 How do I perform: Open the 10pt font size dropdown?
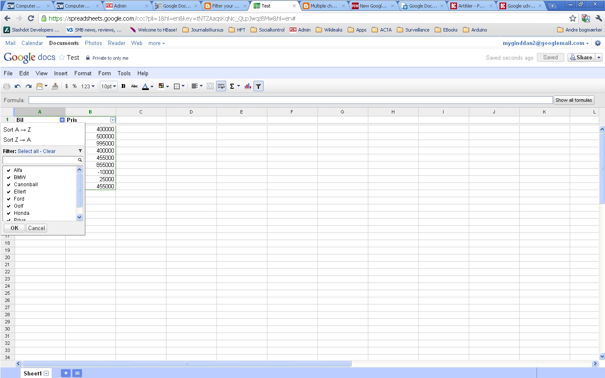click(108, 86)
